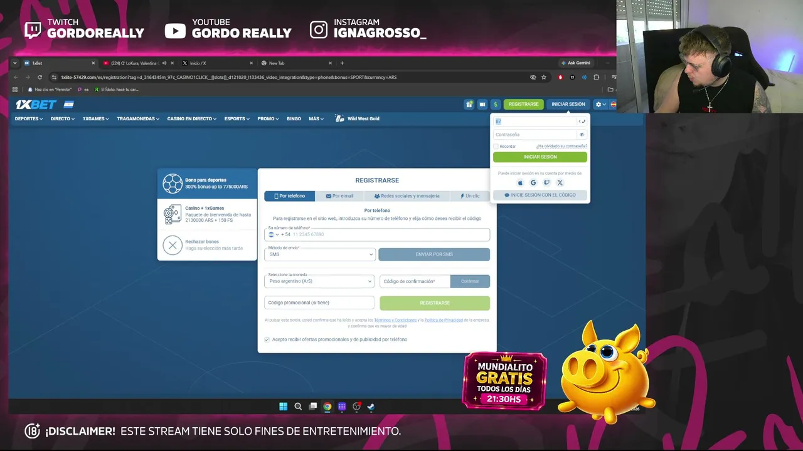The height and width of the screenshot is (451, 803).
Task: Open the settings gear dropdown in header
Action: click(600, 105)
